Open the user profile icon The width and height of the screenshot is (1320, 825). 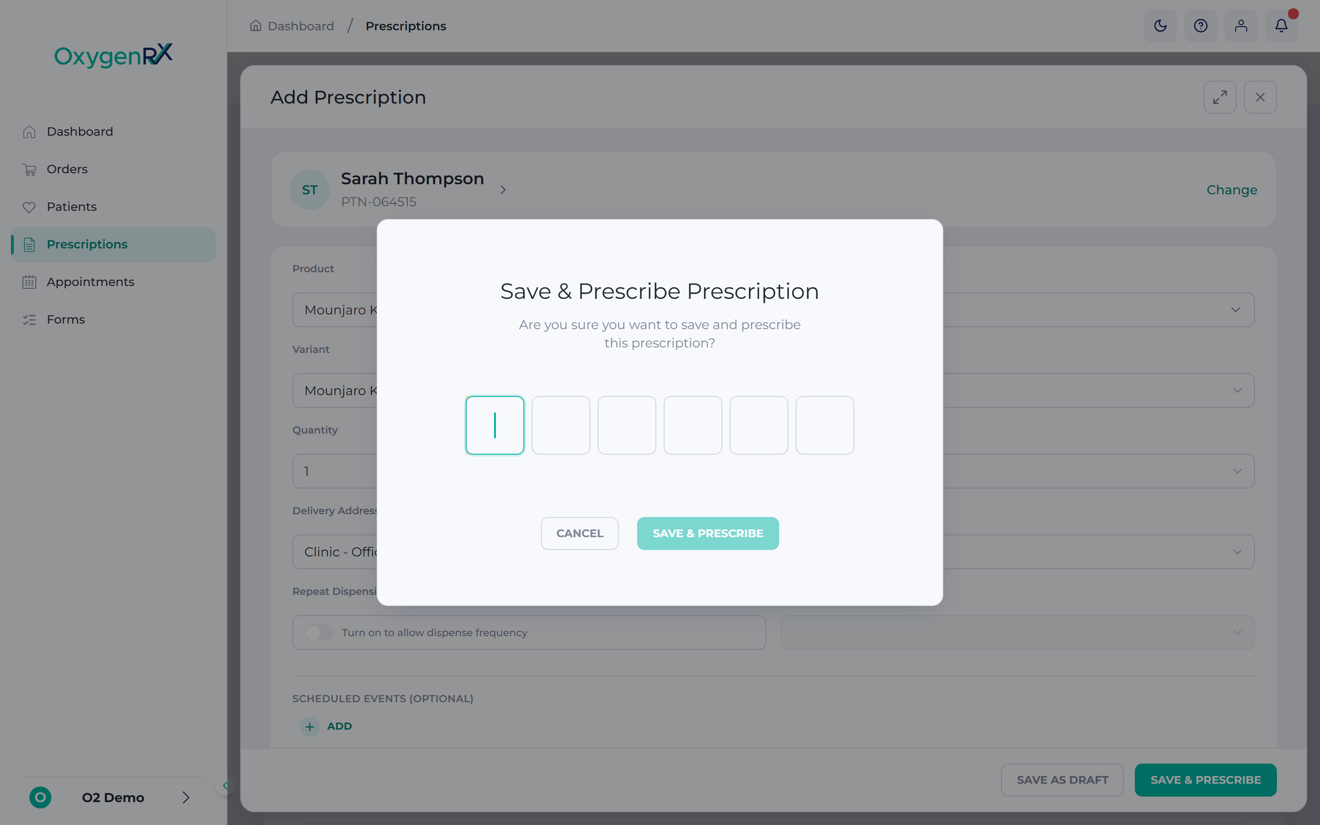click(x=1241, y=26)
